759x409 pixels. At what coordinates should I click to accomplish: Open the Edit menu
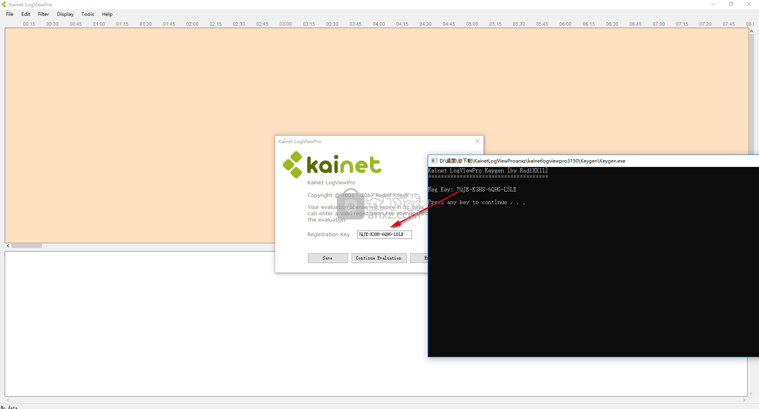tap(26, 14)
